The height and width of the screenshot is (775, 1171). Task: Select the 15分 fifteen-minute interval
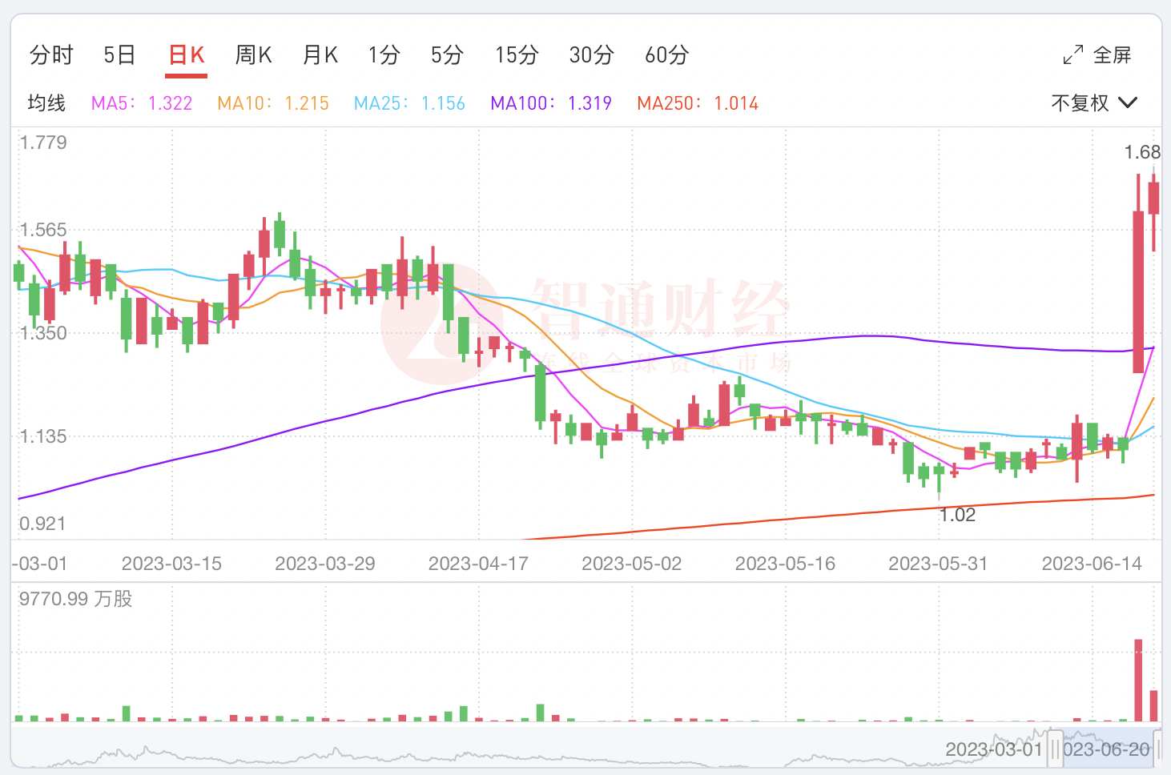click(515, 54)
